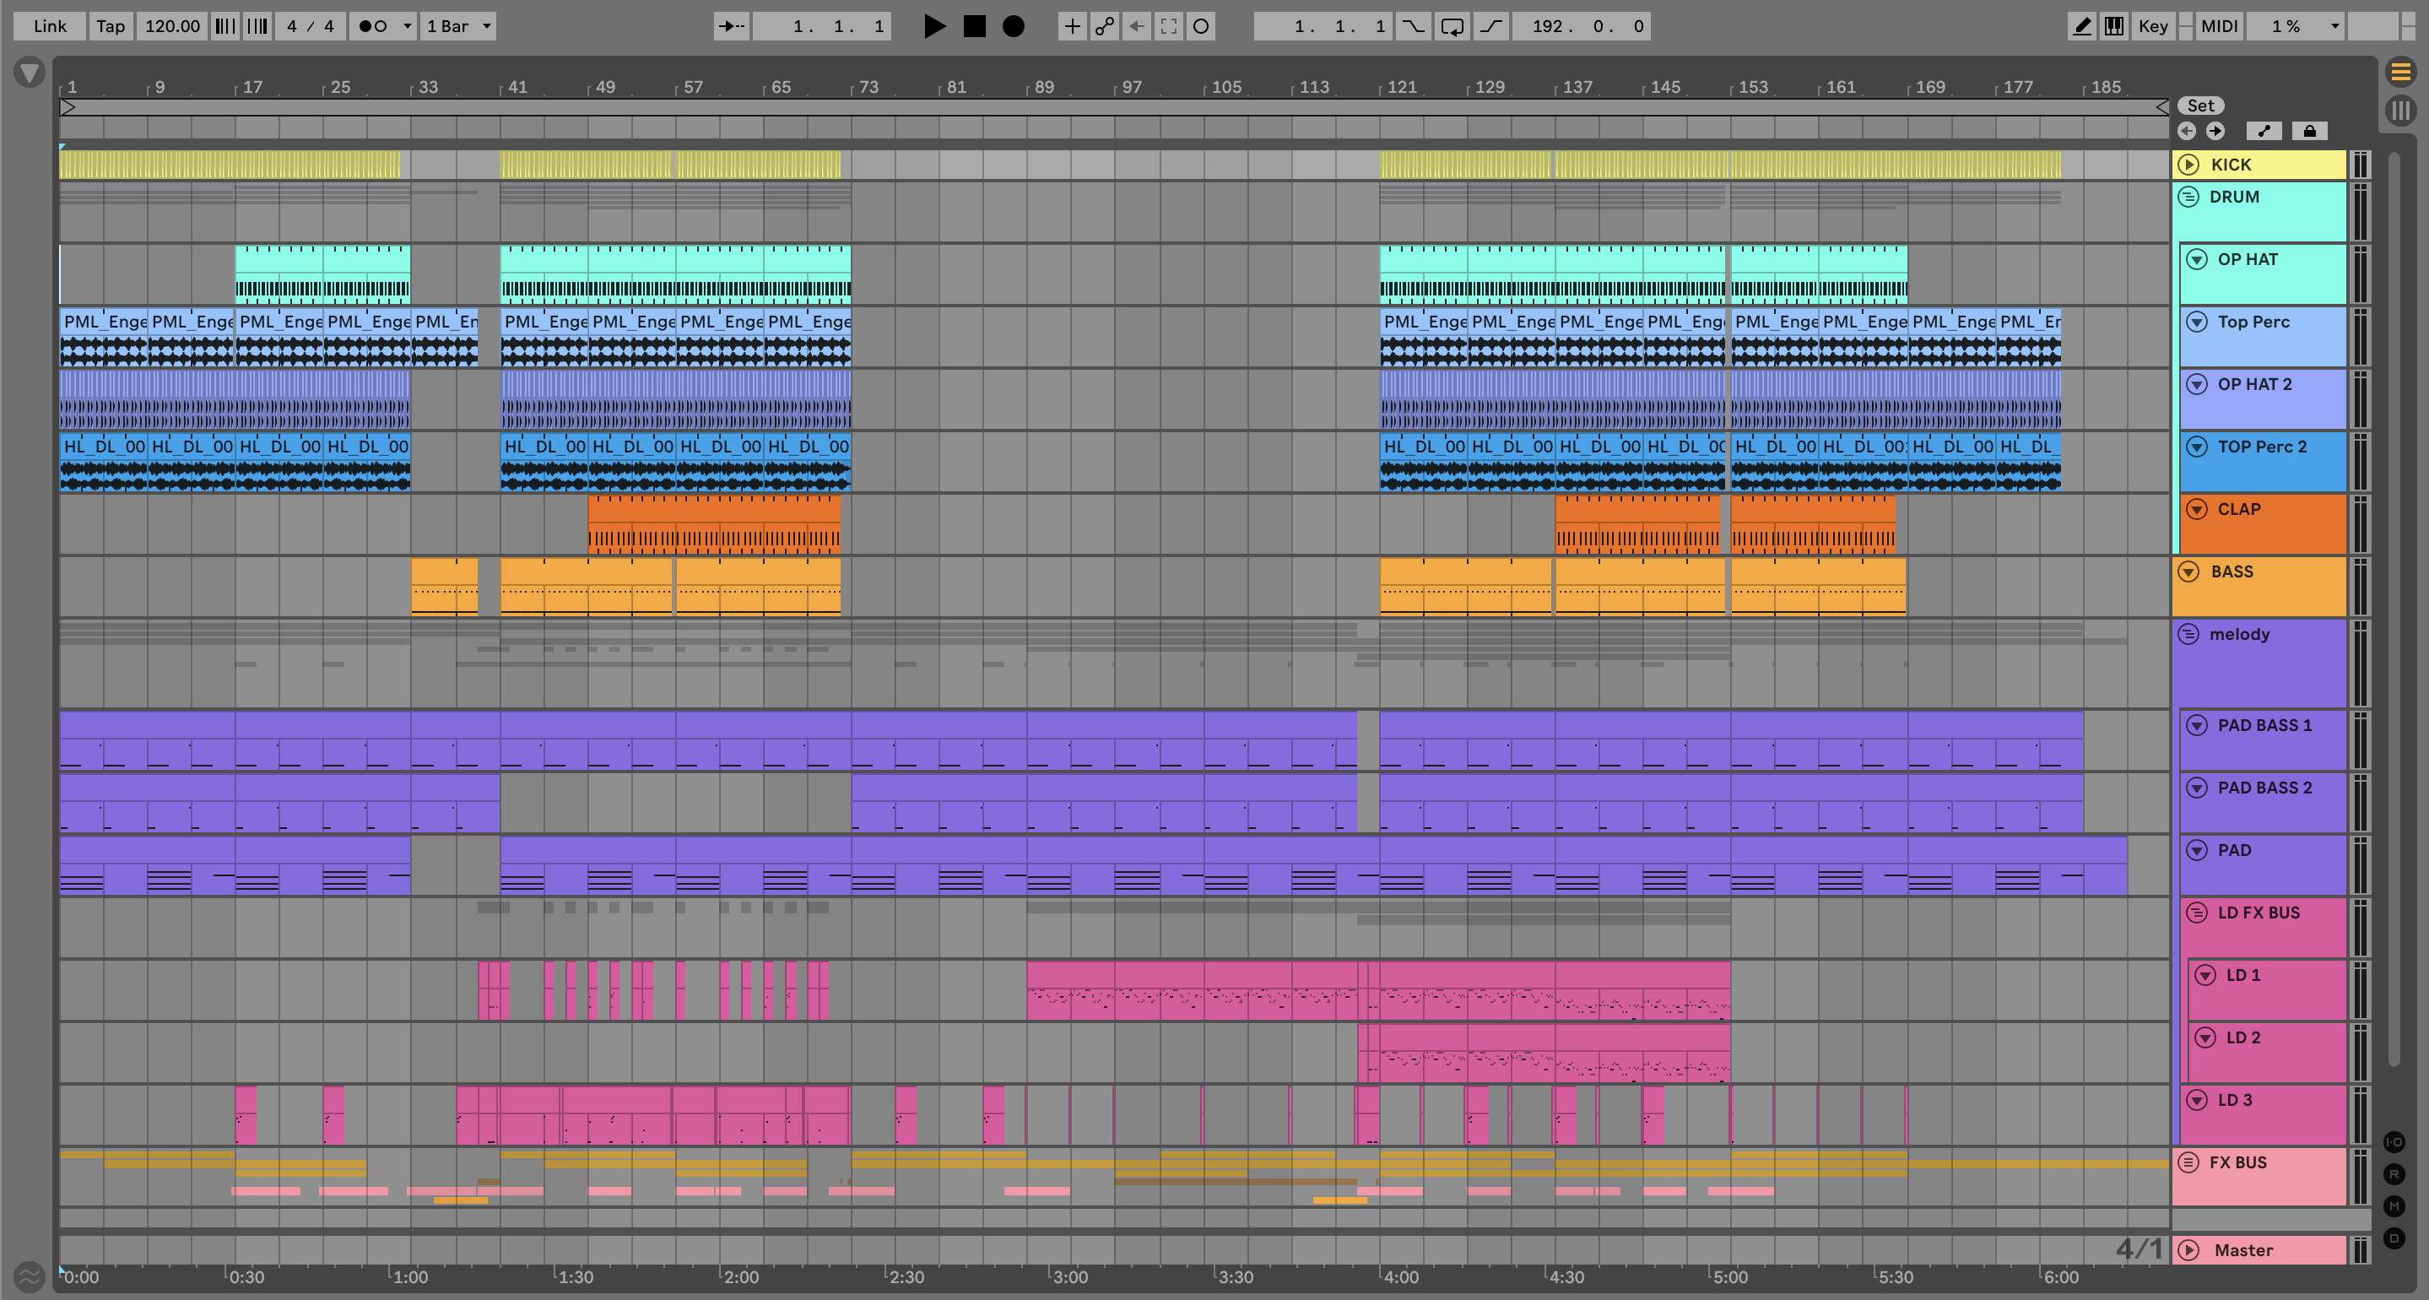The image size is (2429, 1300).
Task: Click the automation arm link icon
Action: [x=1104, y=26]
